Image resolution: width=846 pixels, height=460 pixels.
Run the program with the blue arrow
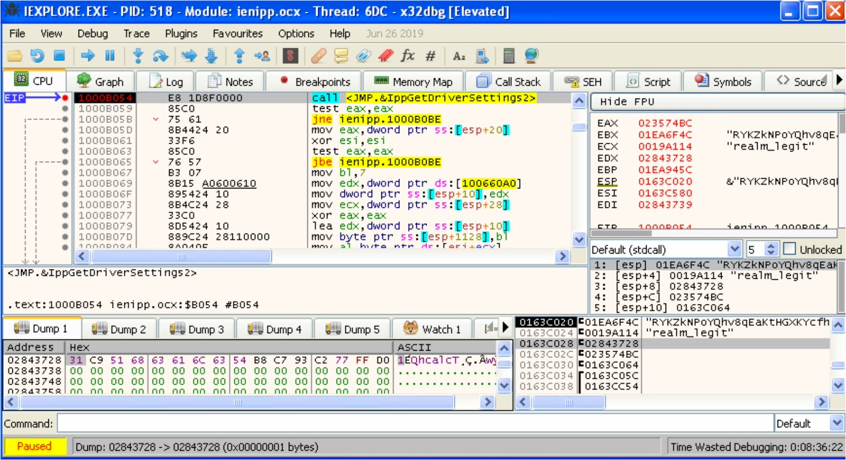click(x=88, y=55)
